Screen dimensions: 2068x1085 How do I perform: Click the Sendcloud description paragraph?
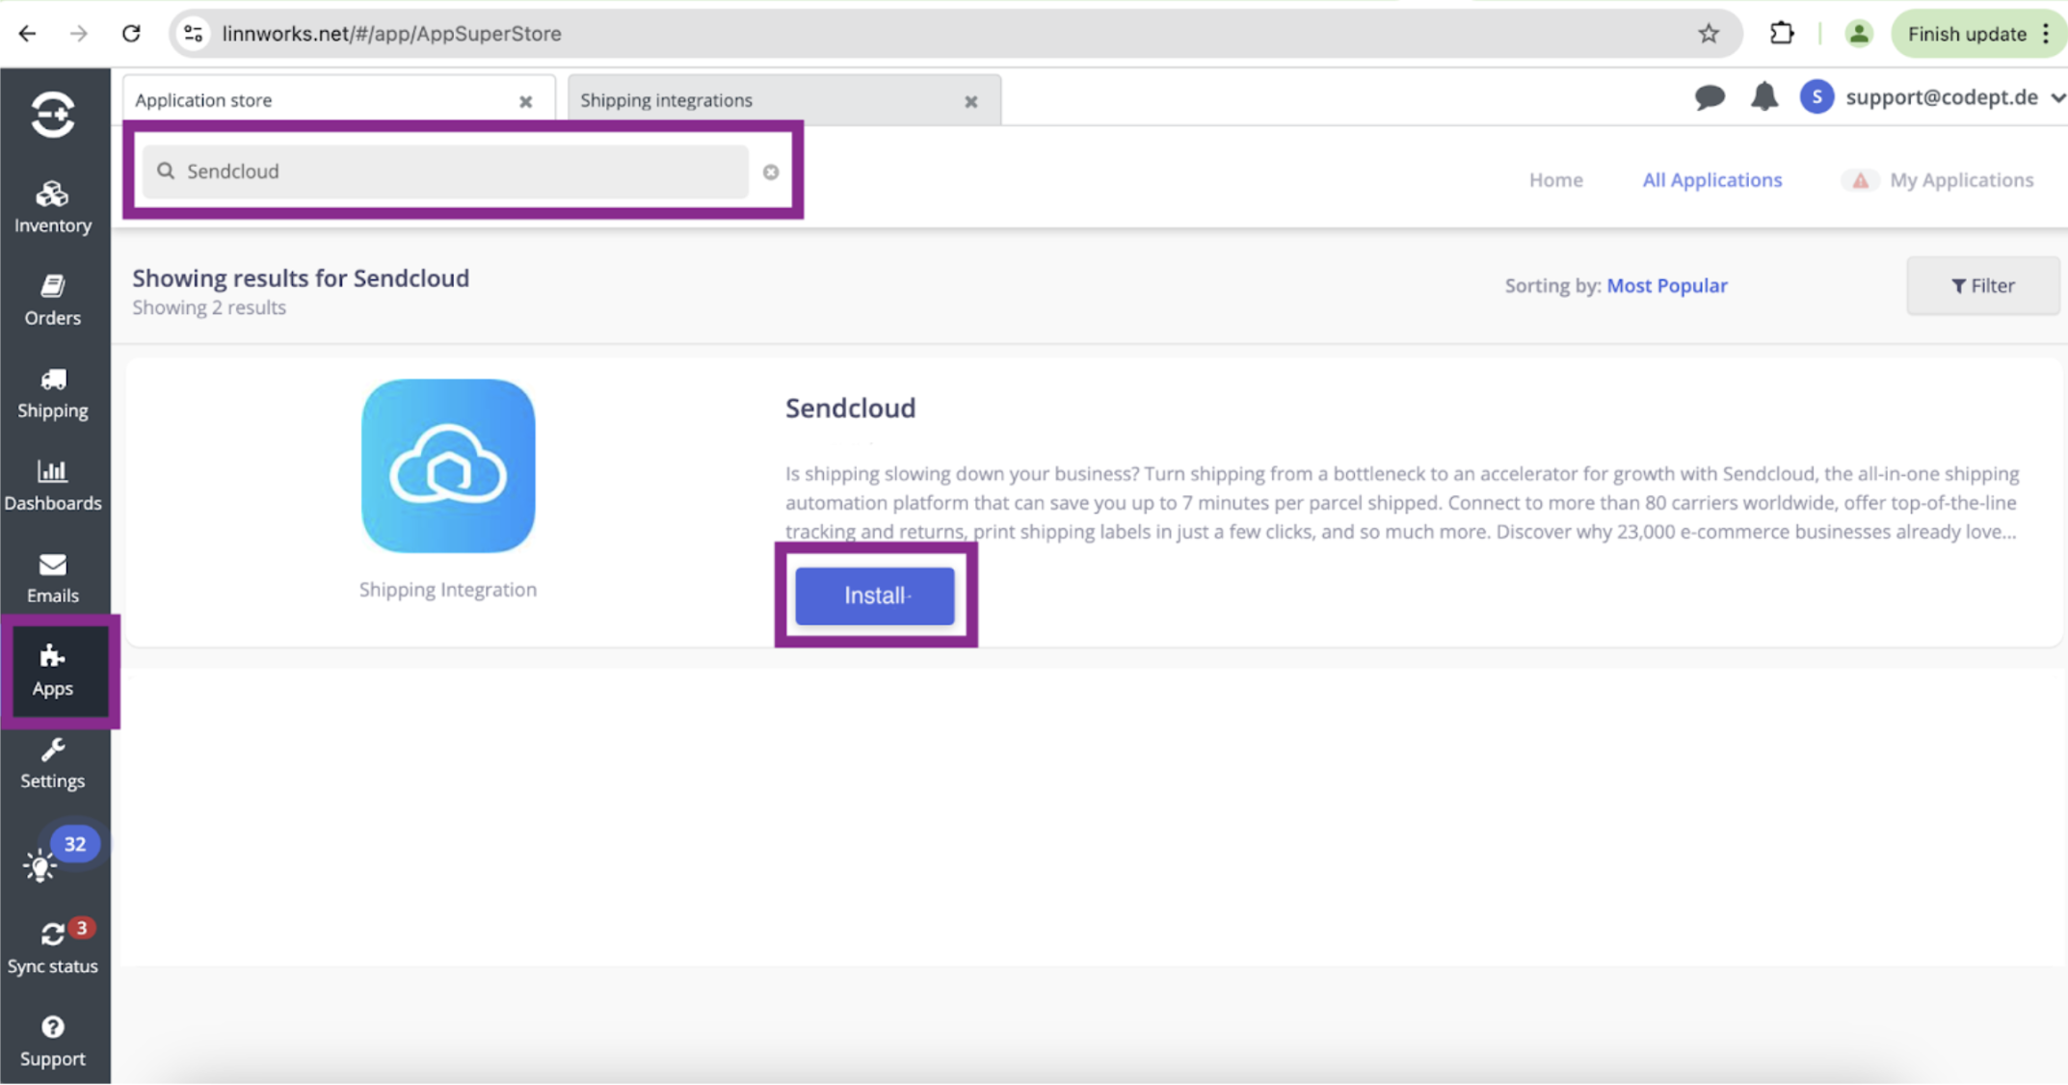point(1402,502)
